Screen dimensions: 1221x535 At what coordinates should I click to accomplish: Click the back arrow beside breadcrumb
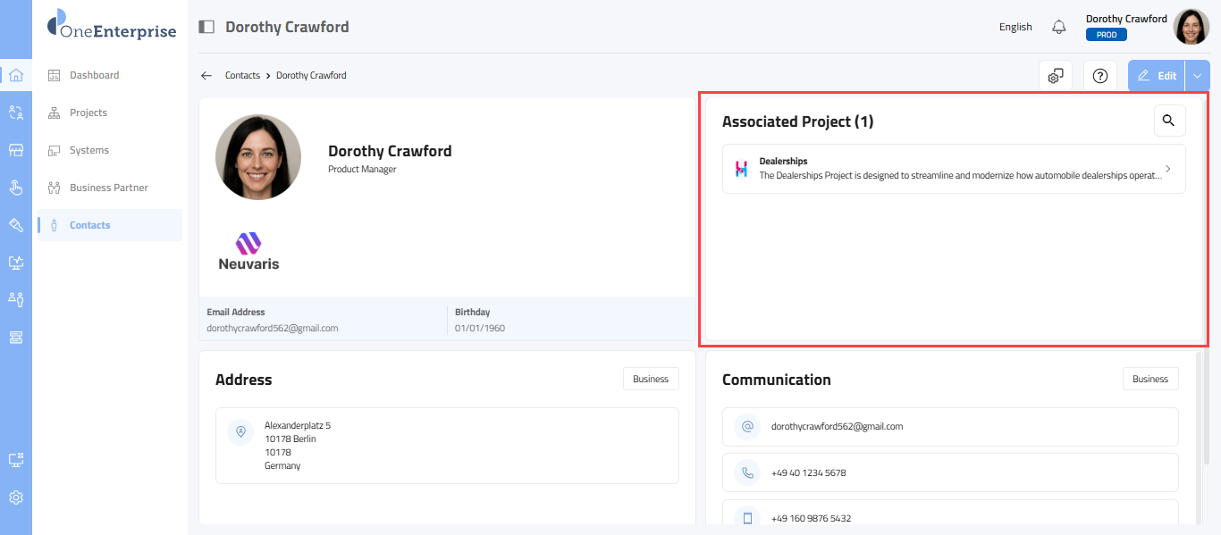(x=206, y=76)
